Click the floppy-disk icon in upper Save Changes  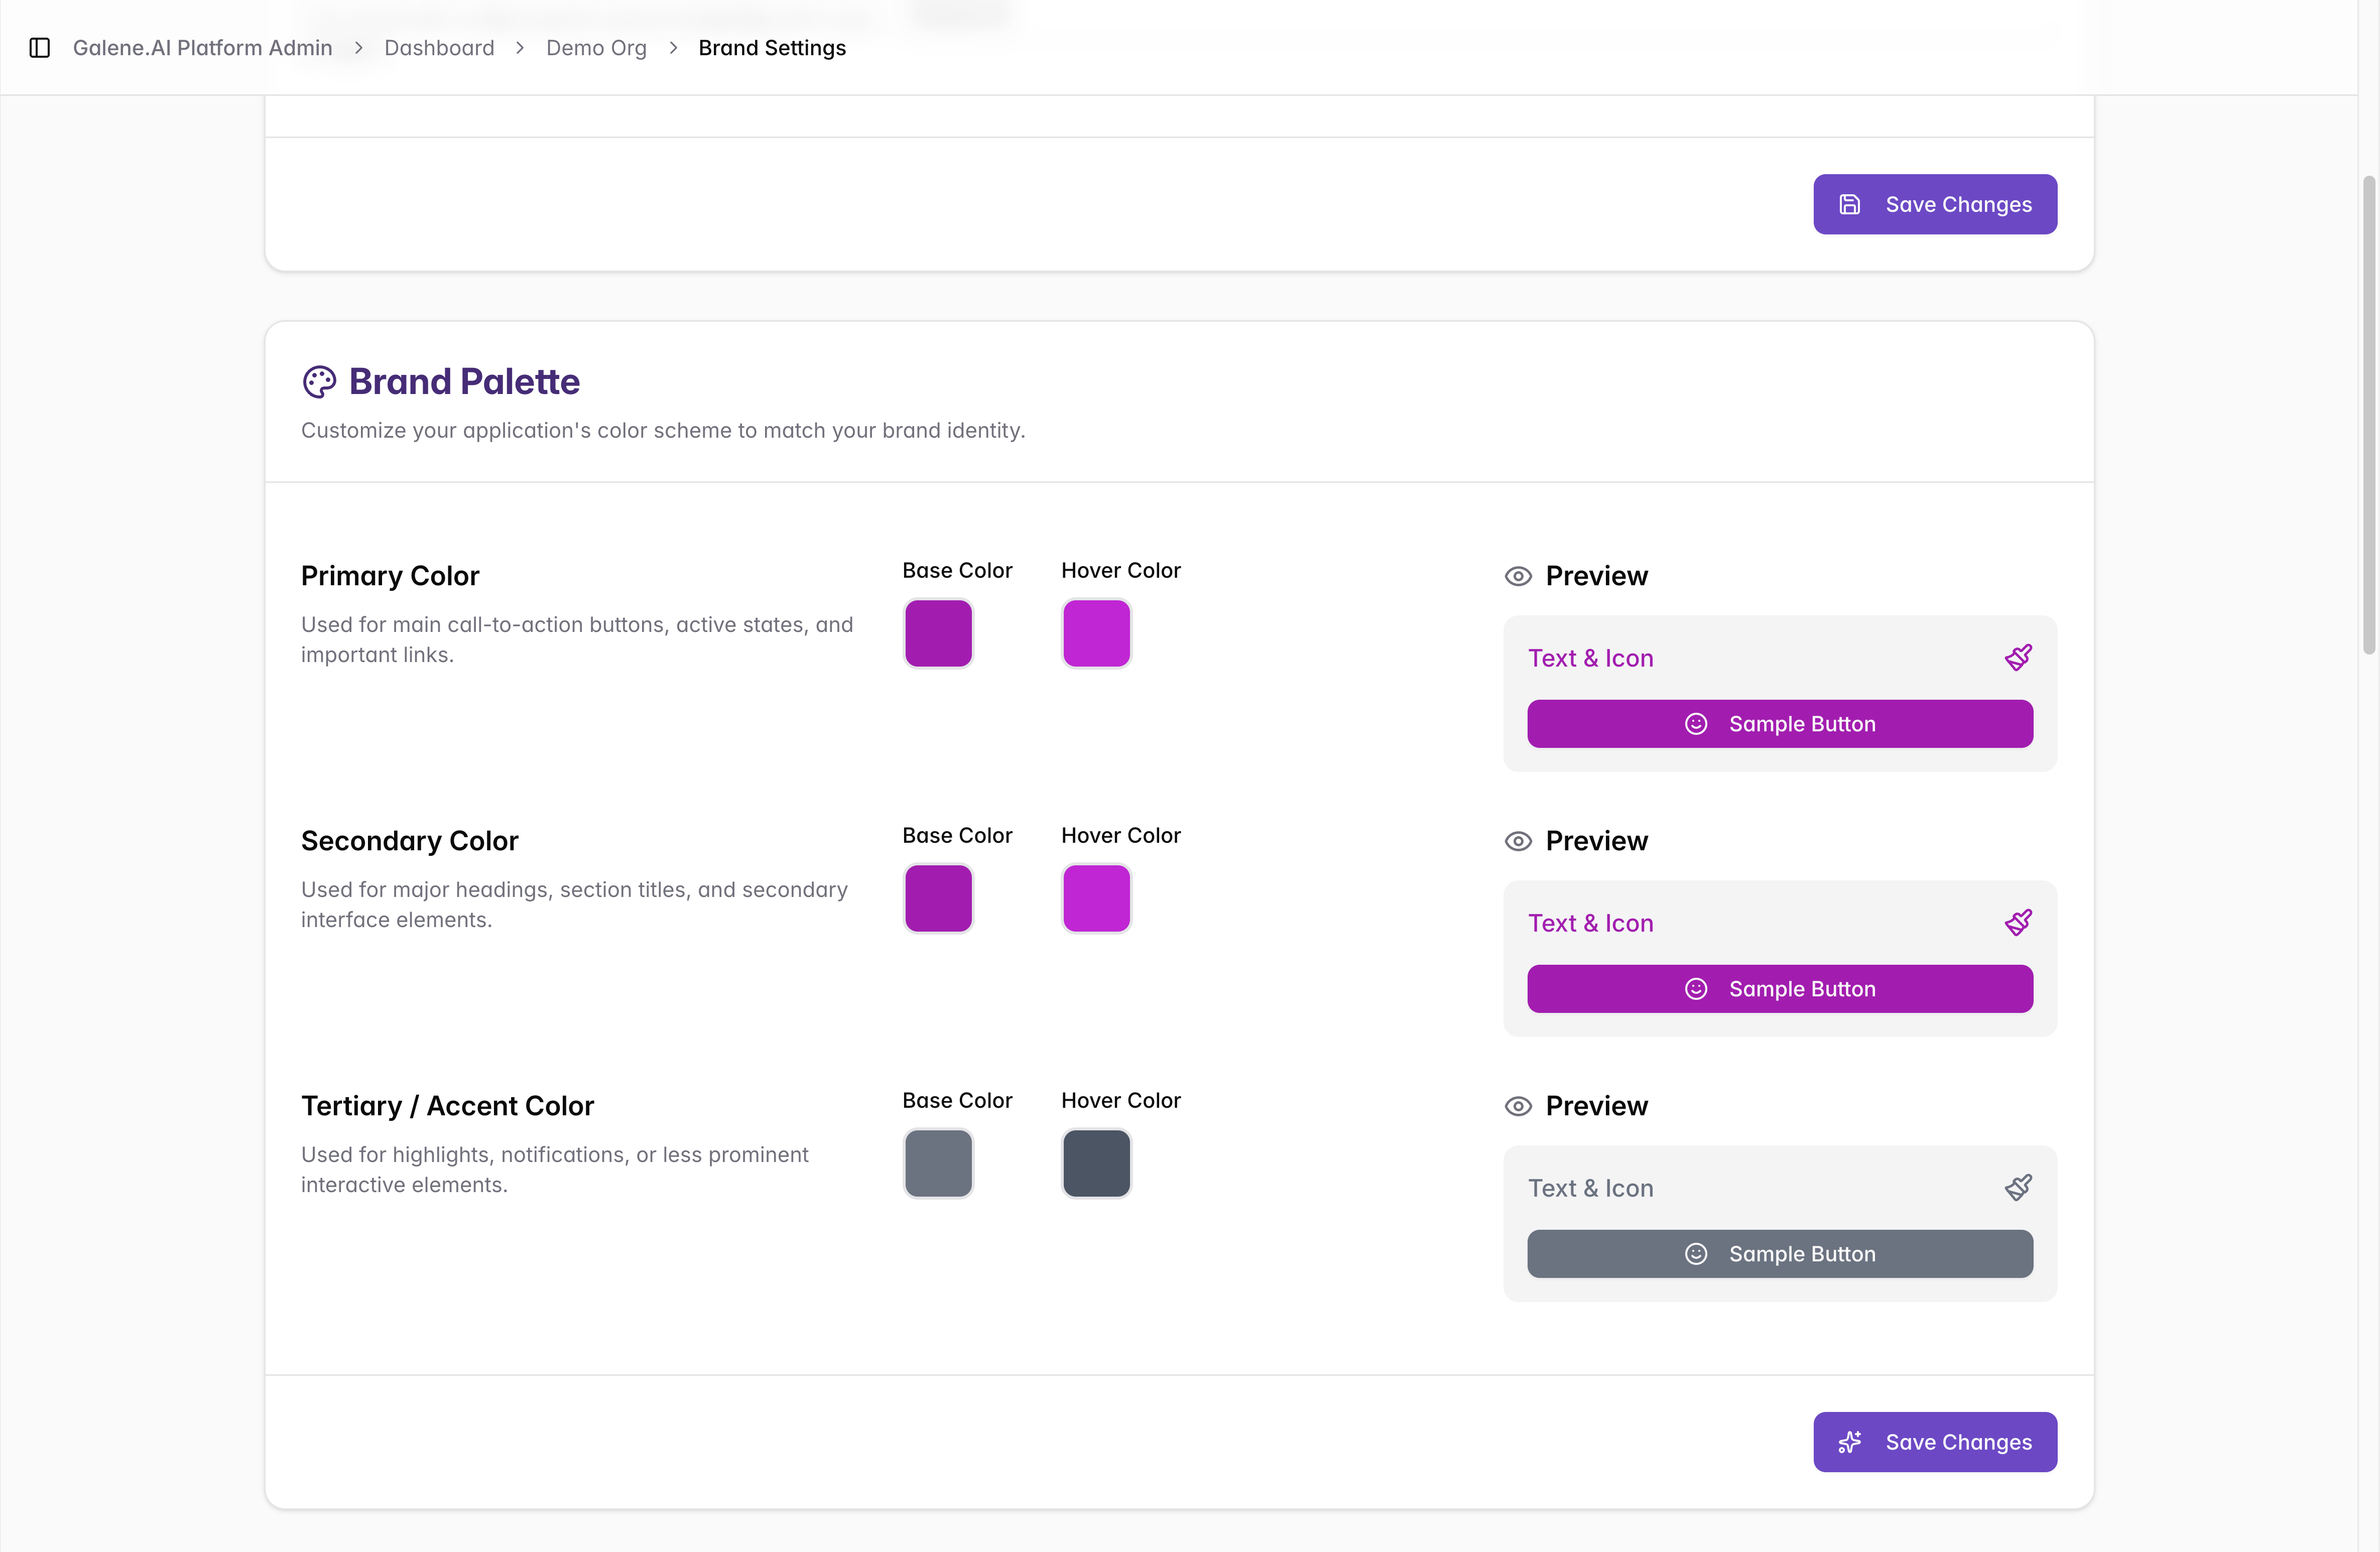click(x=1850, y=204)
